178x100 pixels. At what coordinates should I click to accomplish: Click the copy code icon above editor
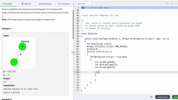[x=167, y=4]
